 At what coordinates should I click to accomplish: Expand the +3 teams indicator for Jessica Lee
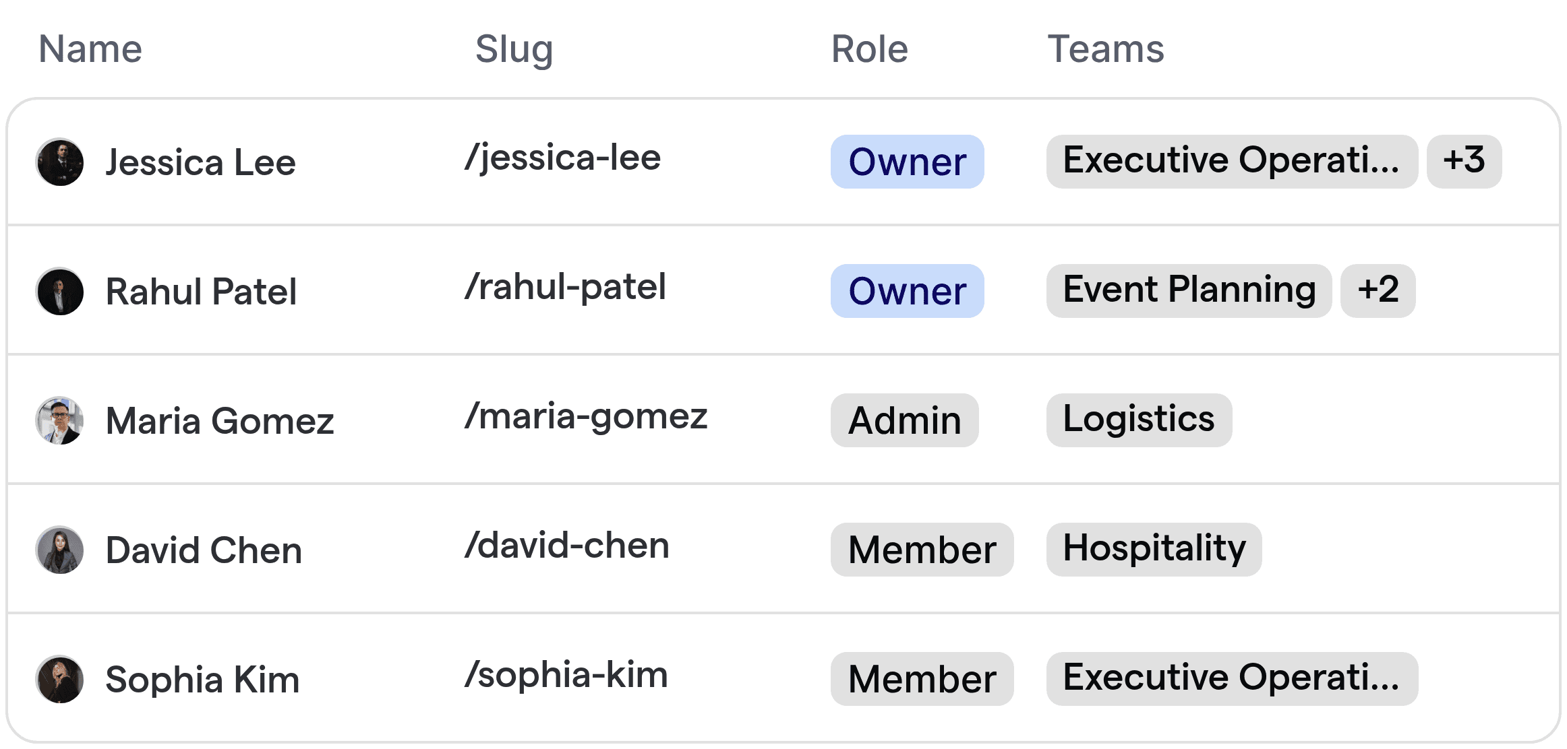(1463, 160)
